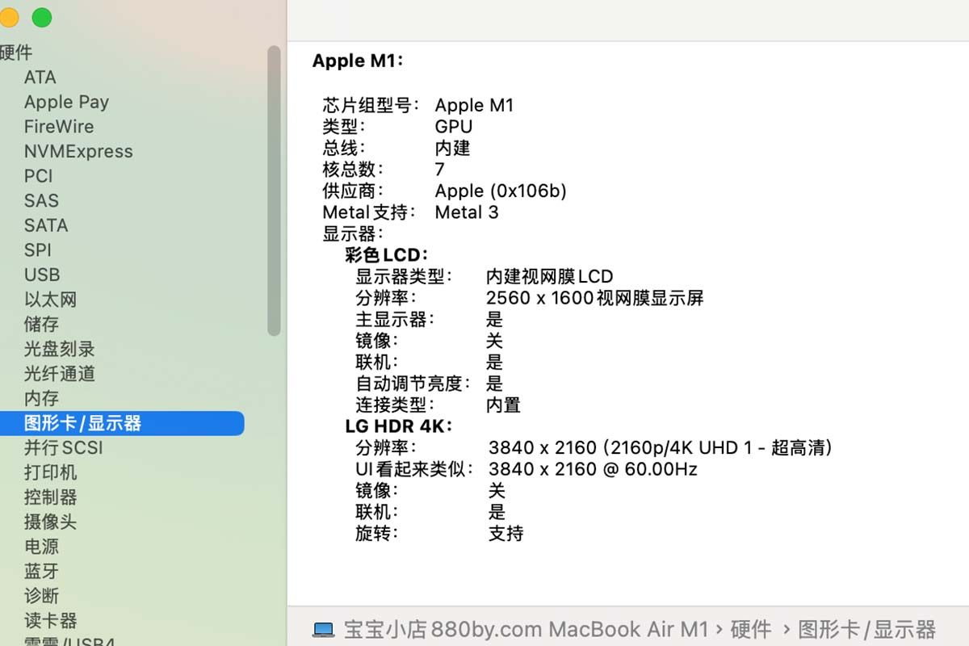This screenshot has width=969, height=646.
Task: Click the 连接类型 value 内置
Action: point(503,405)
